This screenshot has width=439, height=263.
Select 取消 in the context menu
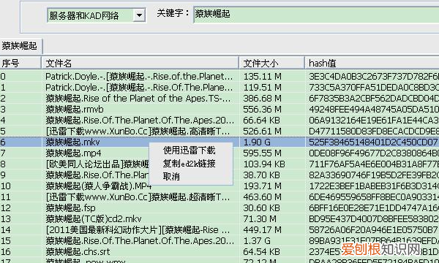coord(171,176)
